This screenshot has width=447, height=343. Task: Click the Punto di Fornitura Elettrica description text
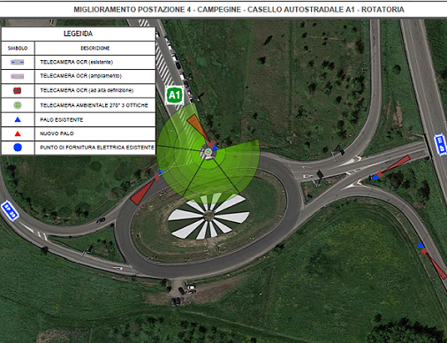click(x=97, y=148)
